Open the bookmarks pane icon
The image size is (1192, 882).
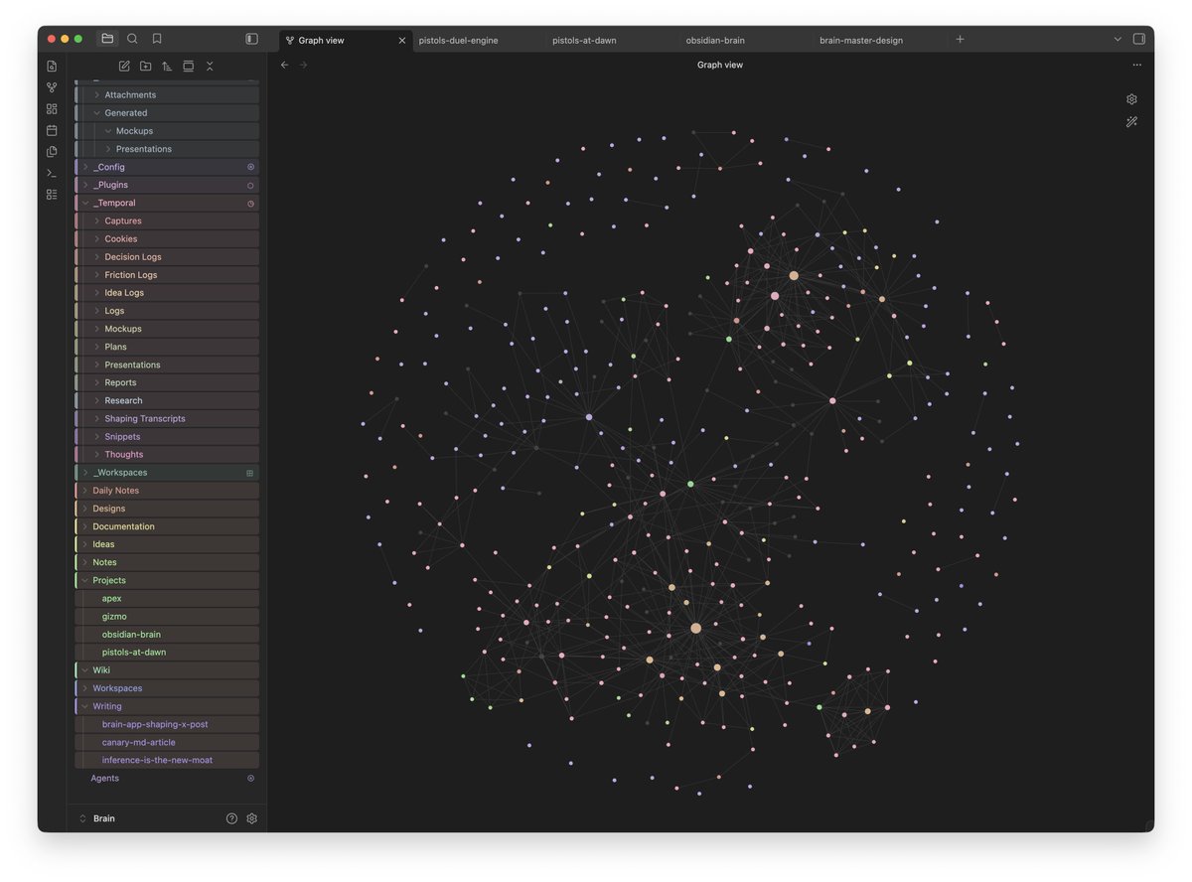[157, 39]
